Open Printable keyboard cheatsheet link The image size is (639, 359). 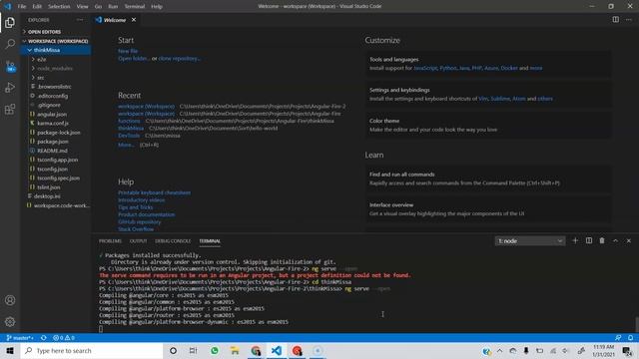click(x=154, y=192)
